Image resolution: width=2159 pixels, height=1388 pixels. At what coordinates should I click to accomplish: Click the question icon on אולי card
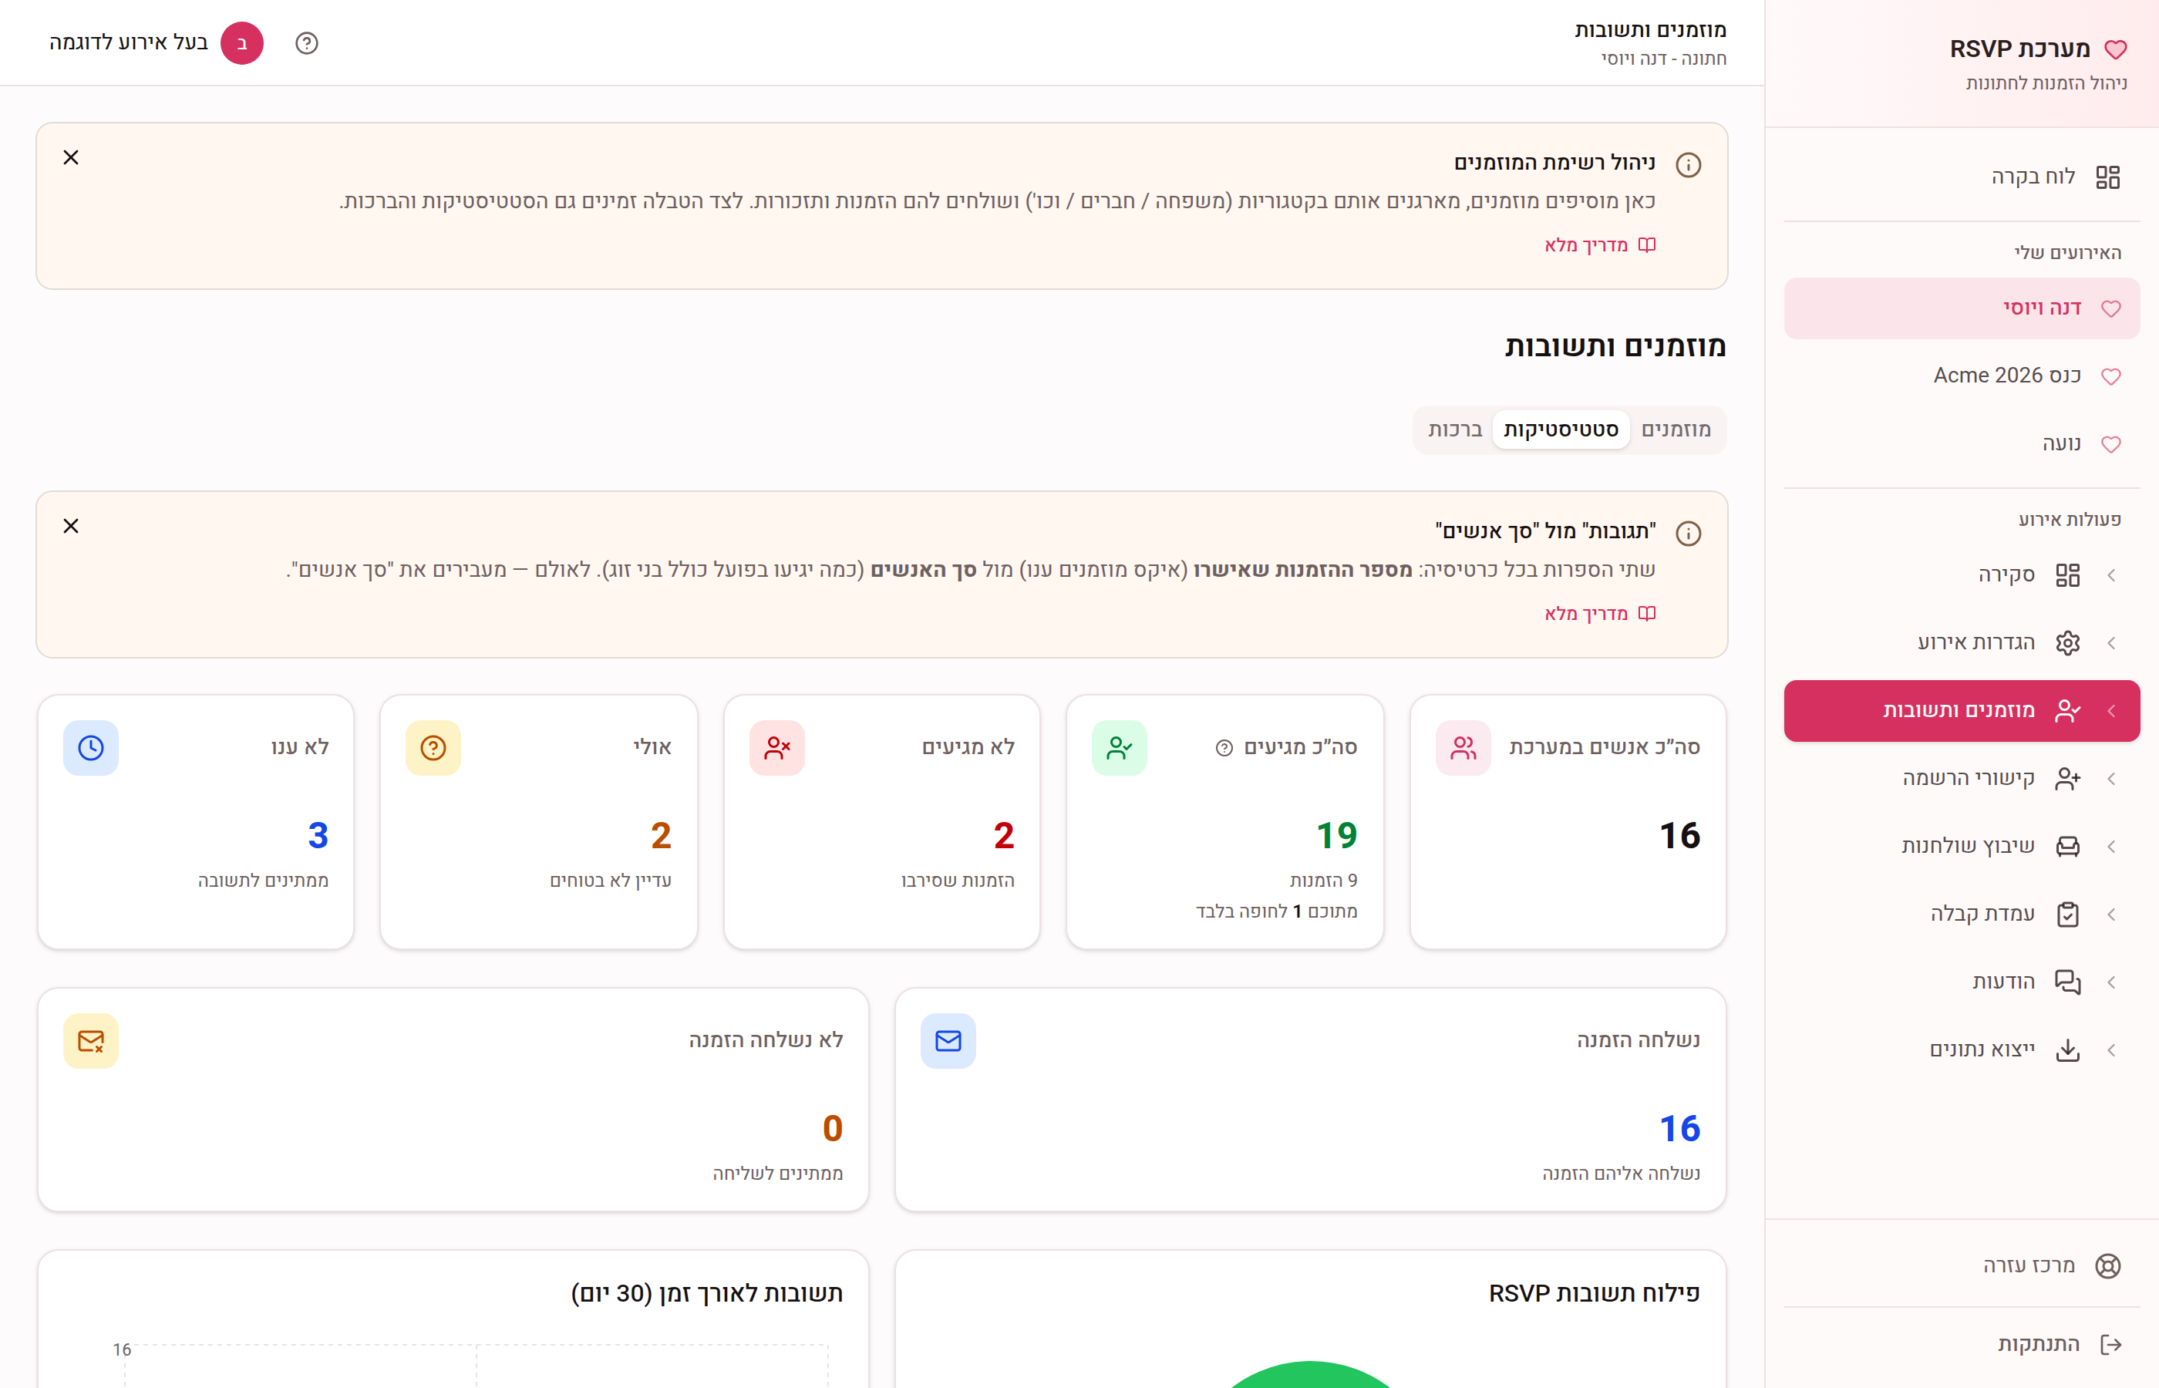433,747
